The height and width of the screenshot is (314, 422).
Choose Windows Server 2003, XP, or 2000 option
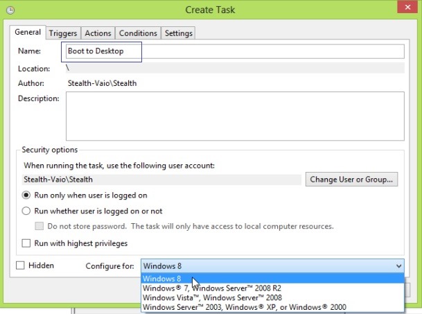pyautogui.click(x=272, y=307)
